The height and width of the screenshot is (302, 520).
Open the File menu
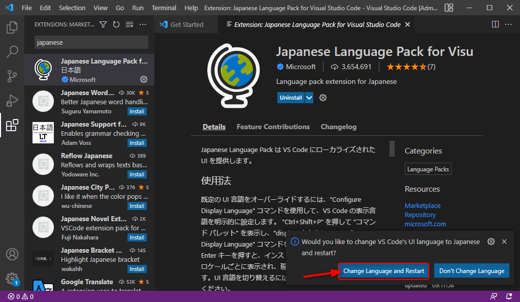(x=26, y=8)
